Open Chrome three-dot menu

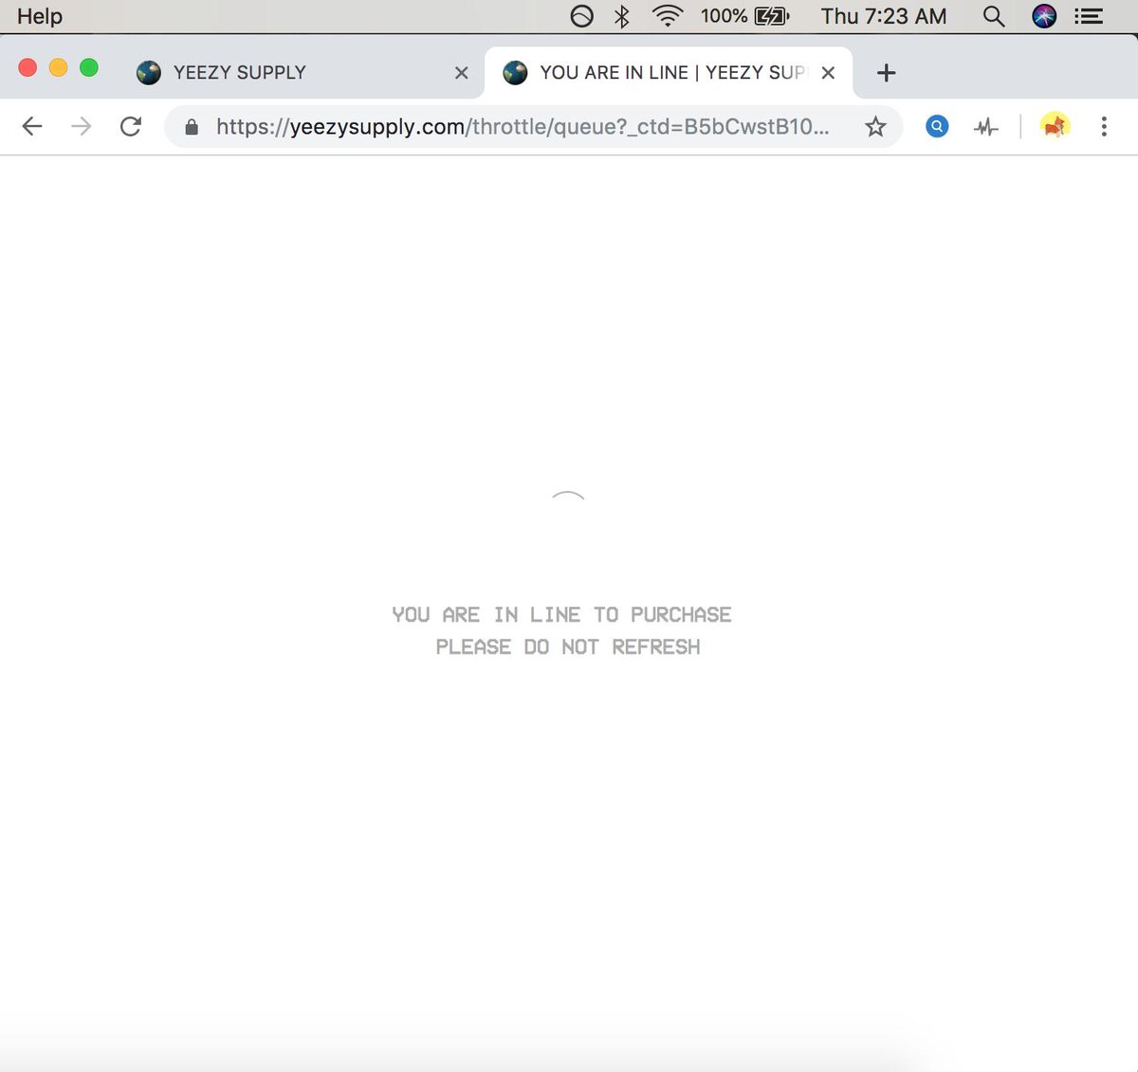click(1104, 126)
